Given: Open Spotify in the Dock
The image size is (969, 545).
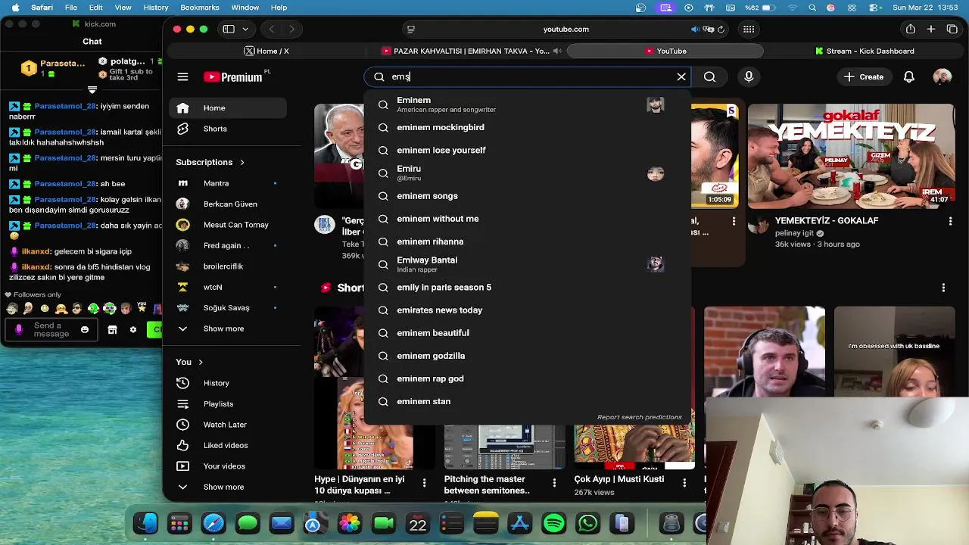Looking at the screenshot, I should pyautogui.click(x=554, y=524).
